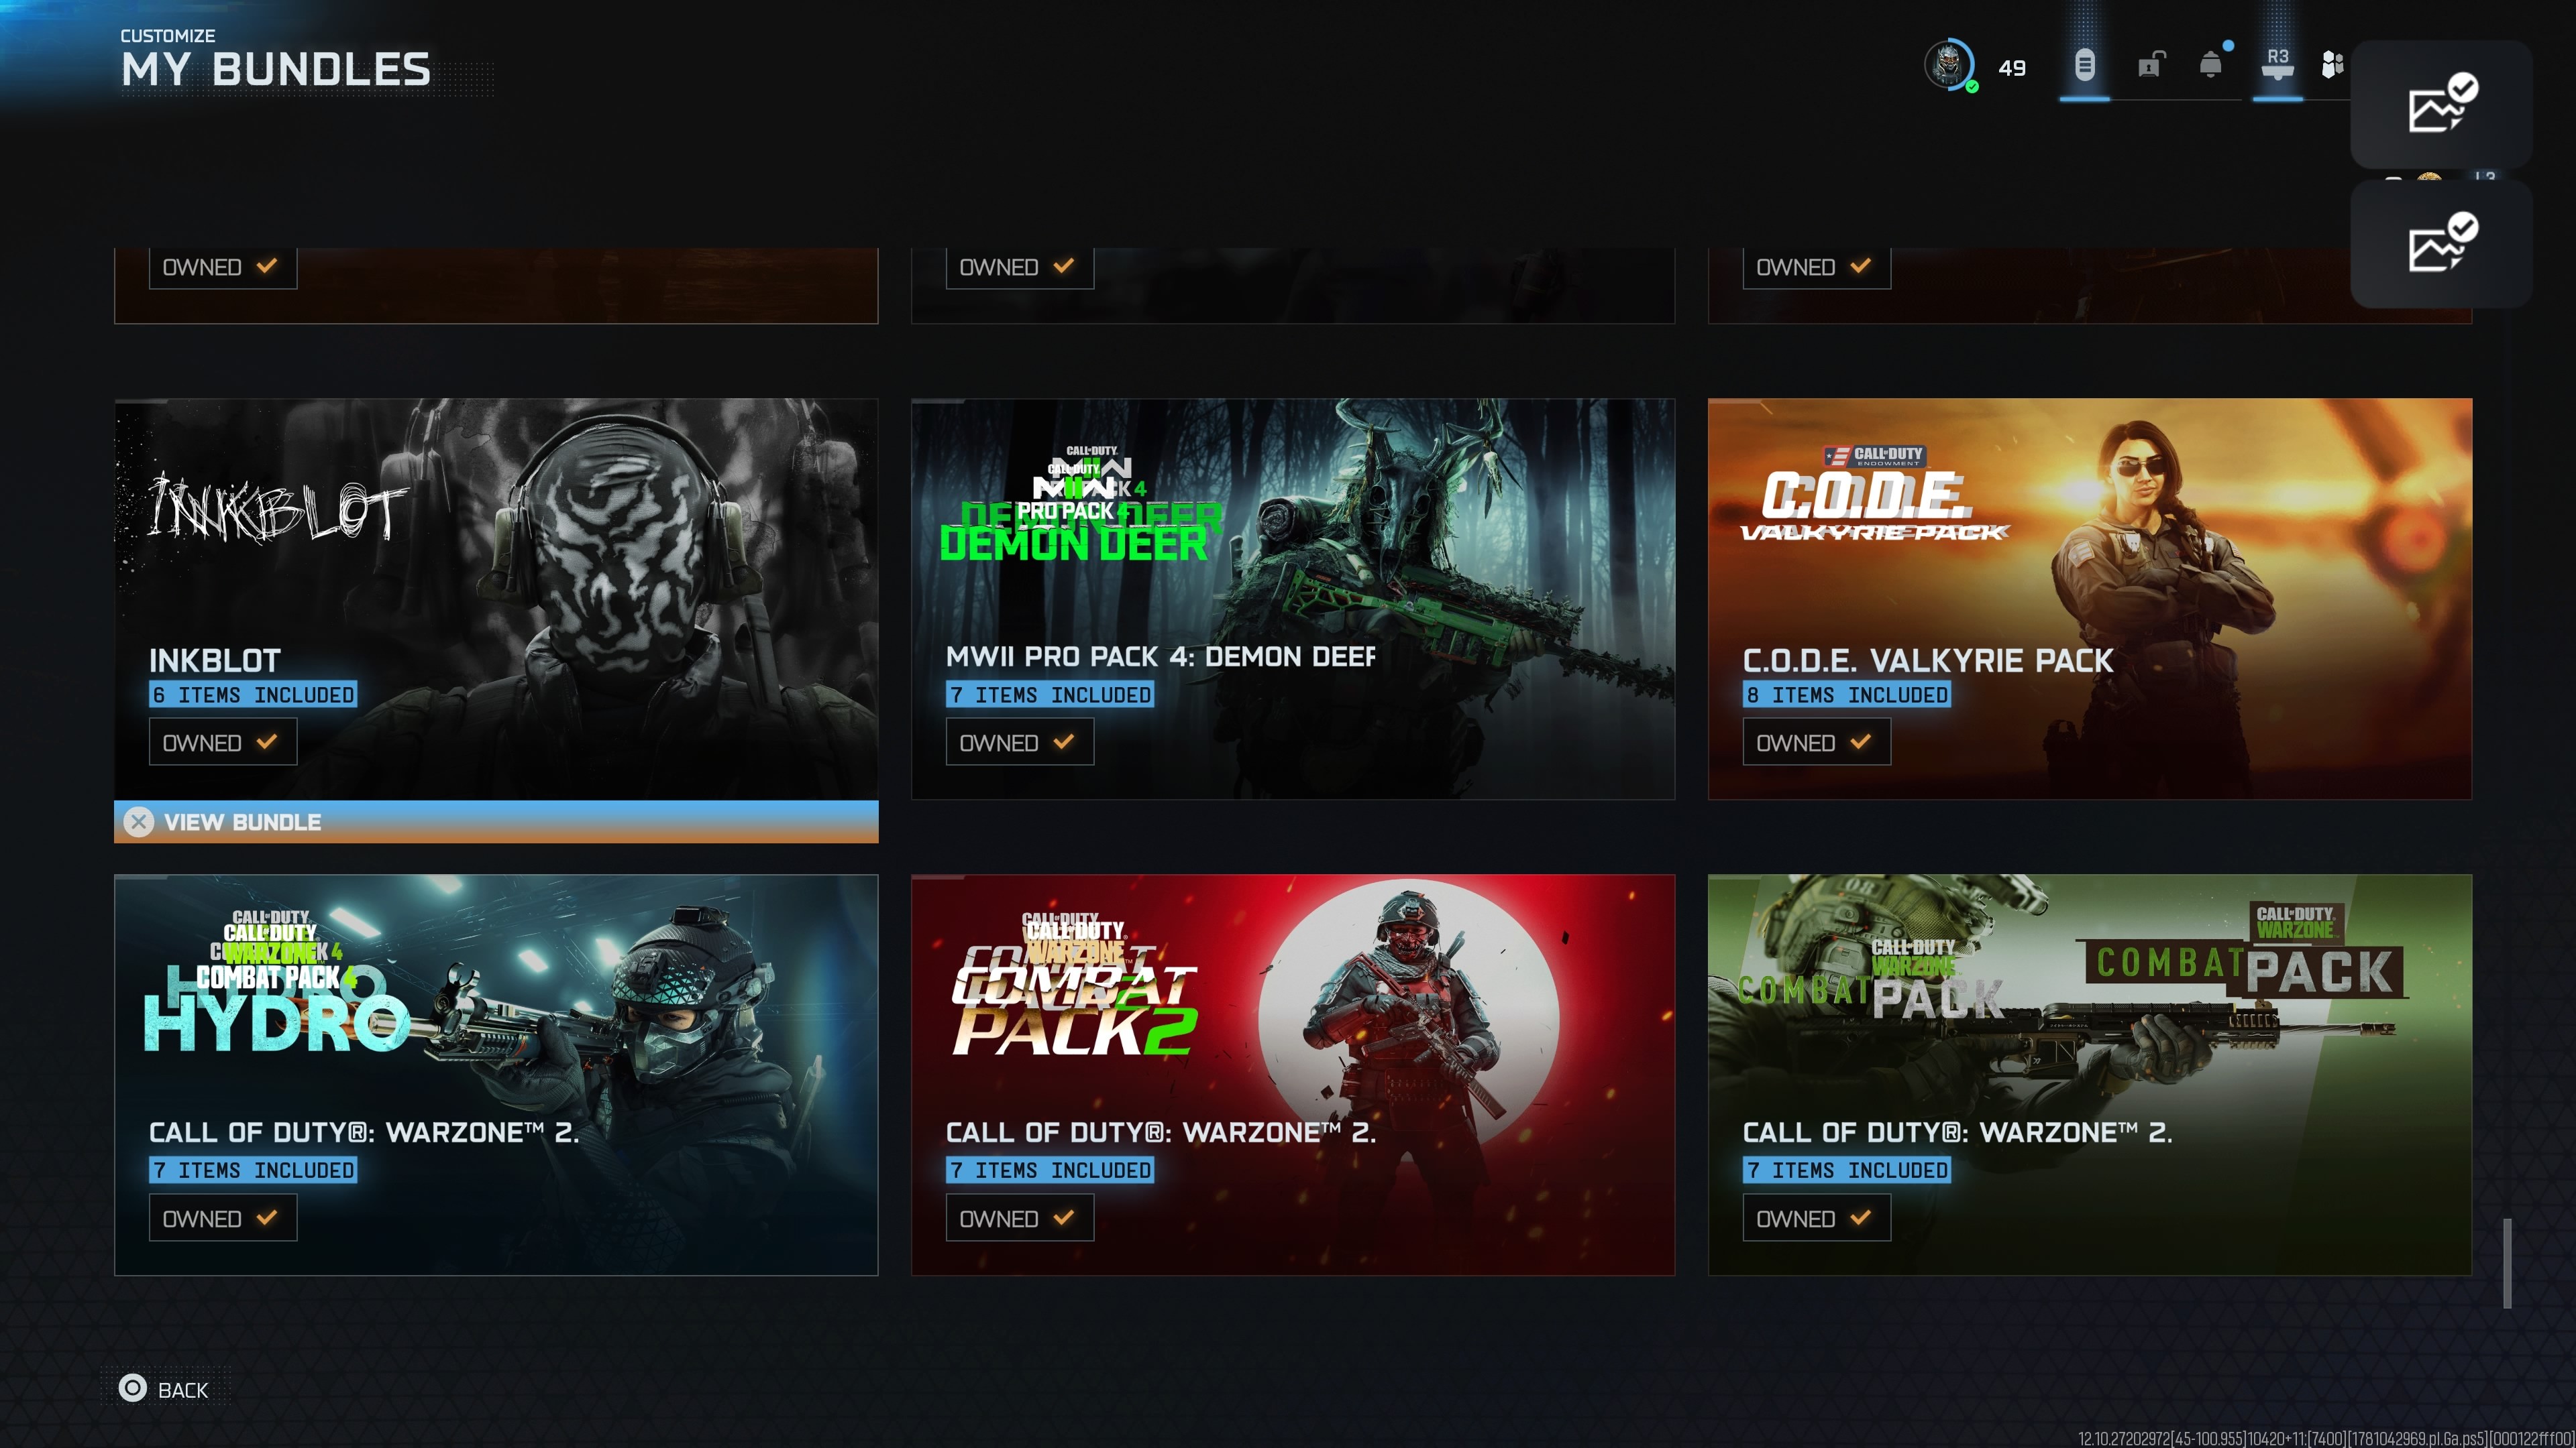The height and width of the screenshot is (1448, 2576).
Task: Click "7 ITEMS INCLUDED" on green Combat Pack
Action: 1847,1170
